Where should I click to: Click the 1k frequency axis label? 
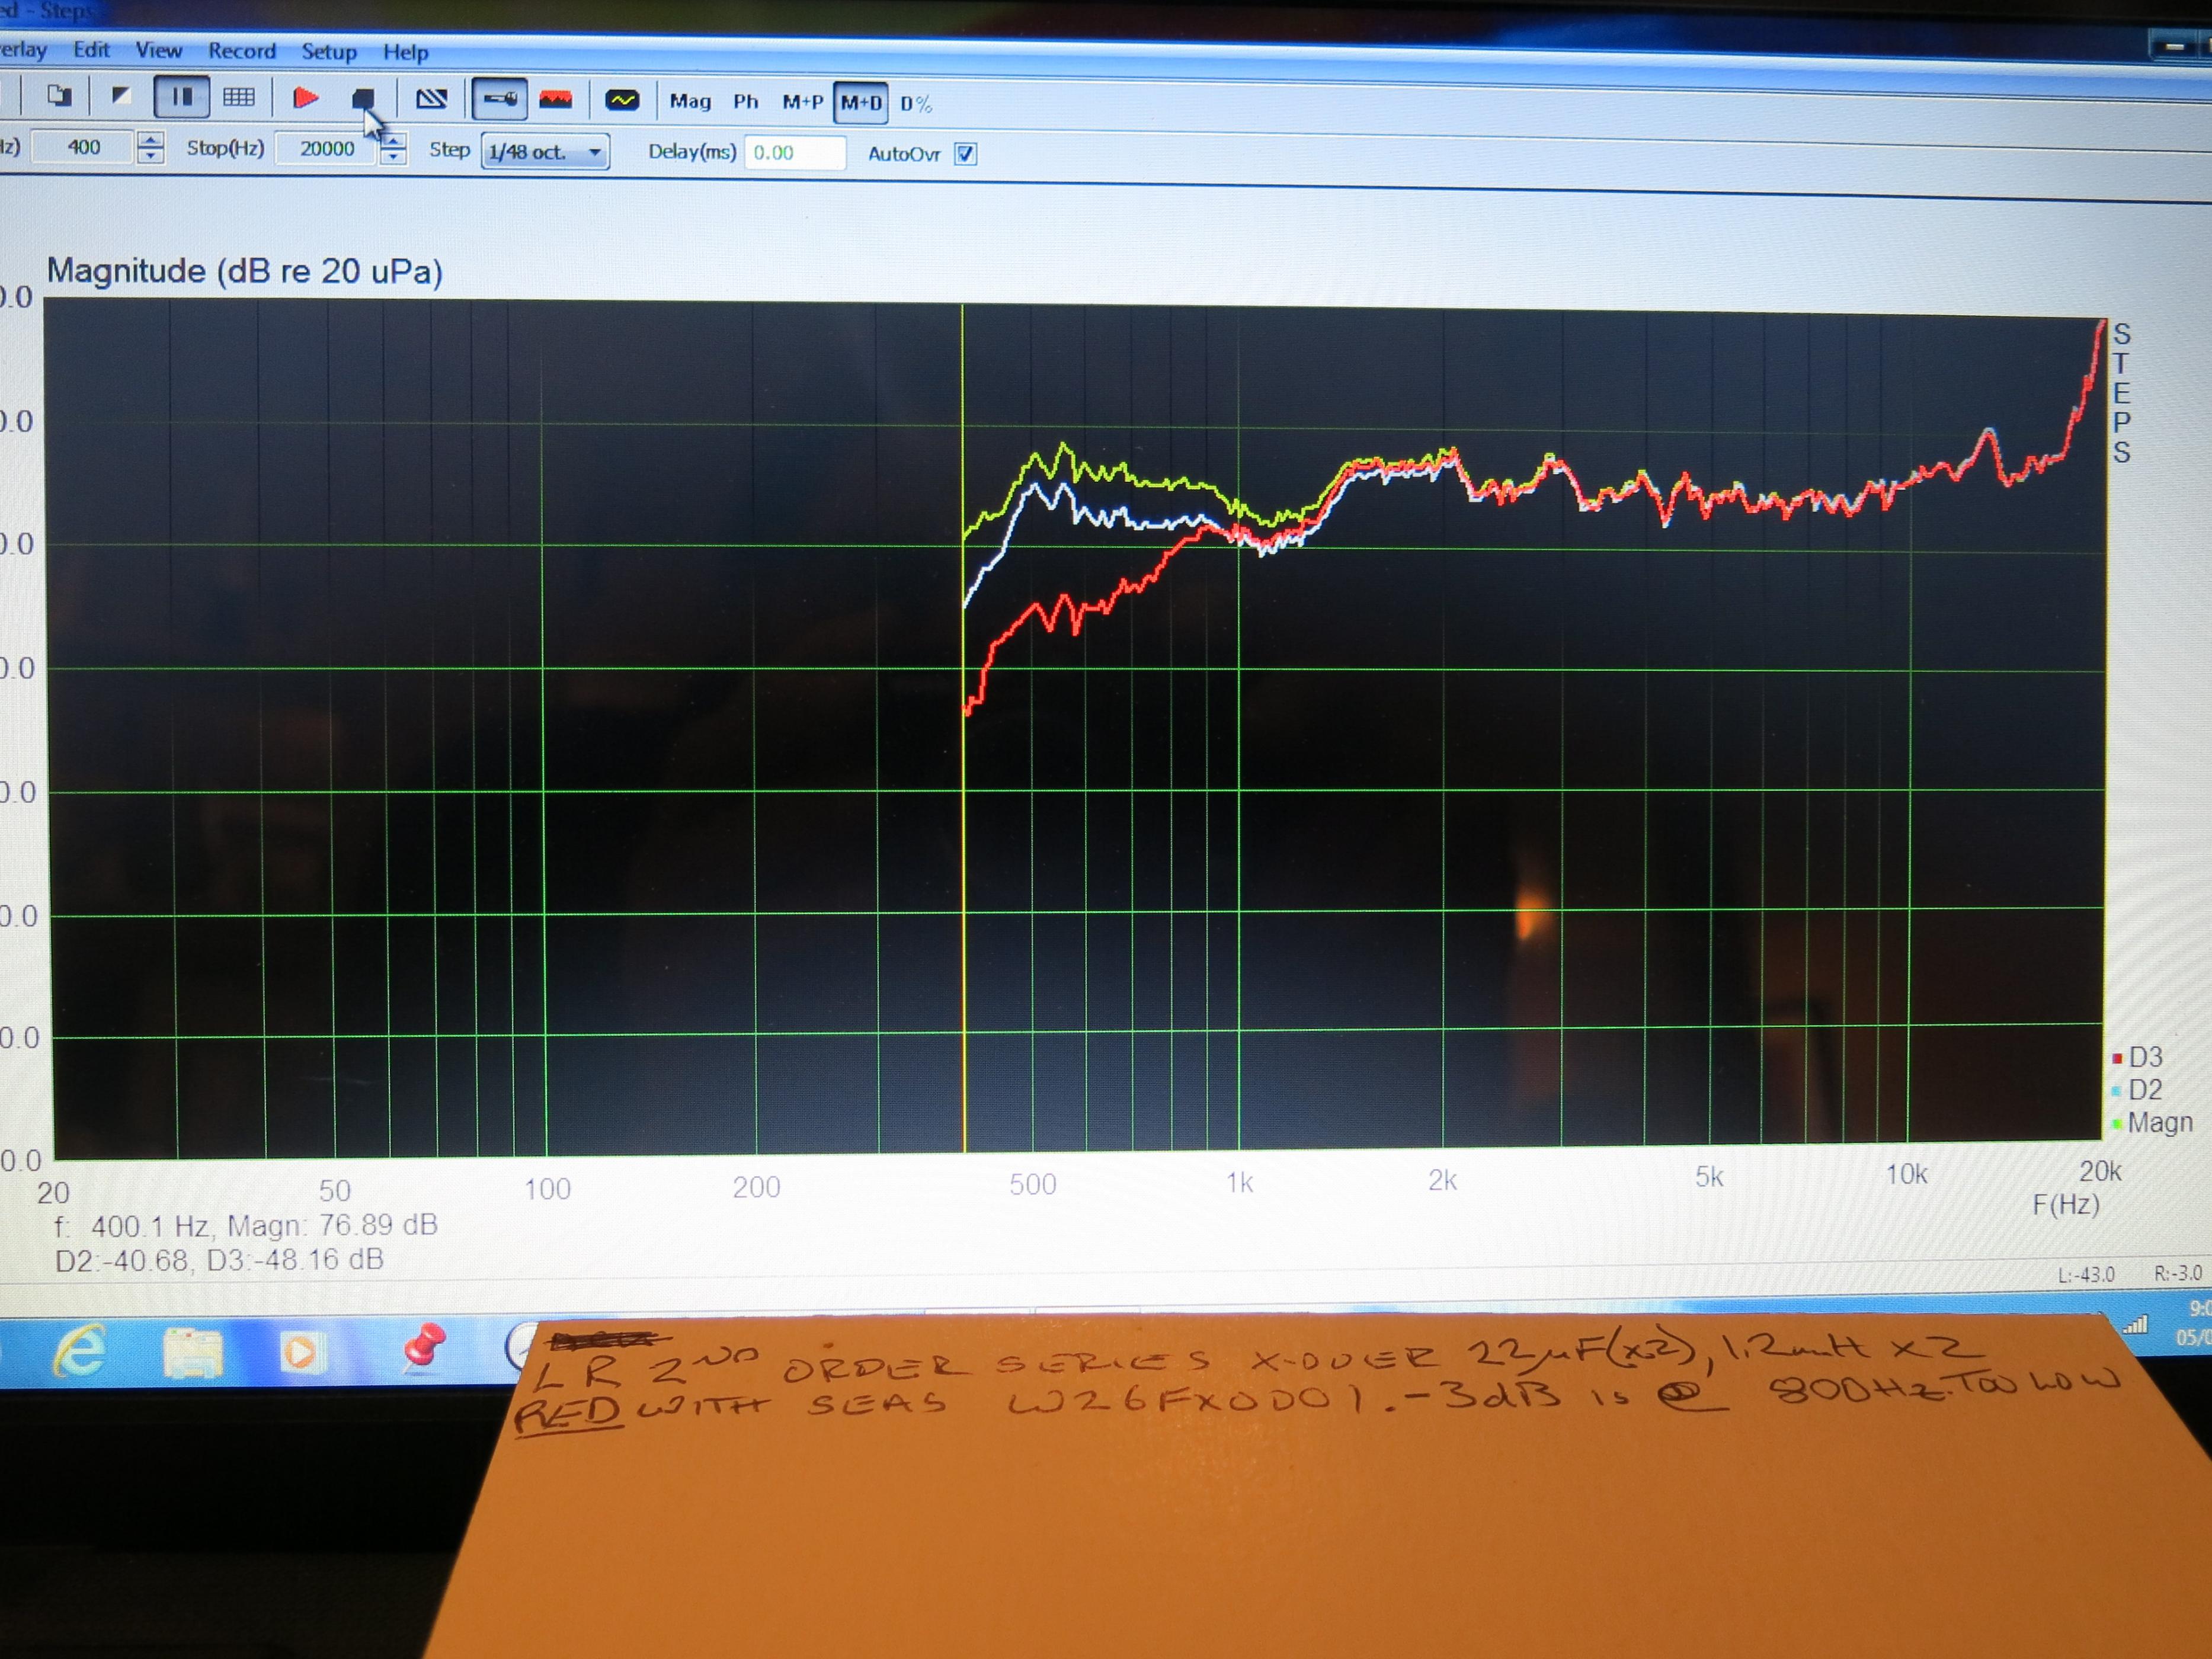point(1240,1183)
